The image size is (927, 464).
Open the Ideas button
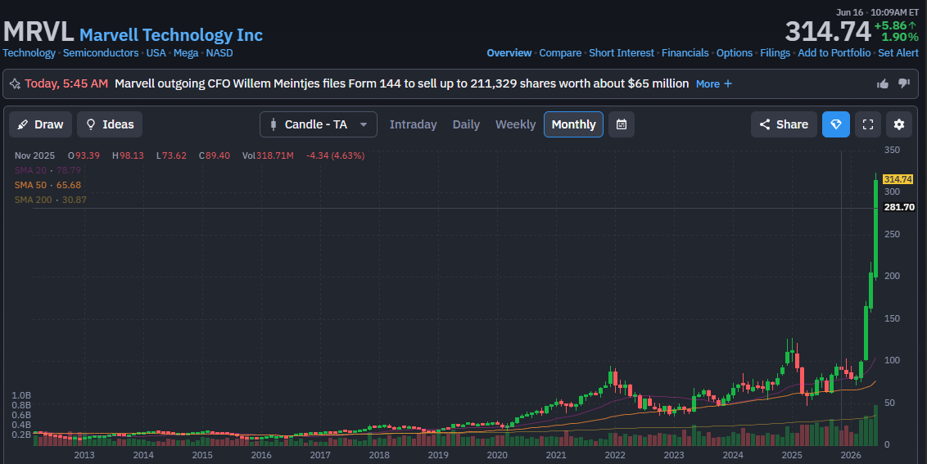(x=110, y=124)
